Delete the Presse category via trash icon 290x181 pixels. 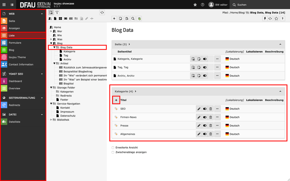(211, 126)
